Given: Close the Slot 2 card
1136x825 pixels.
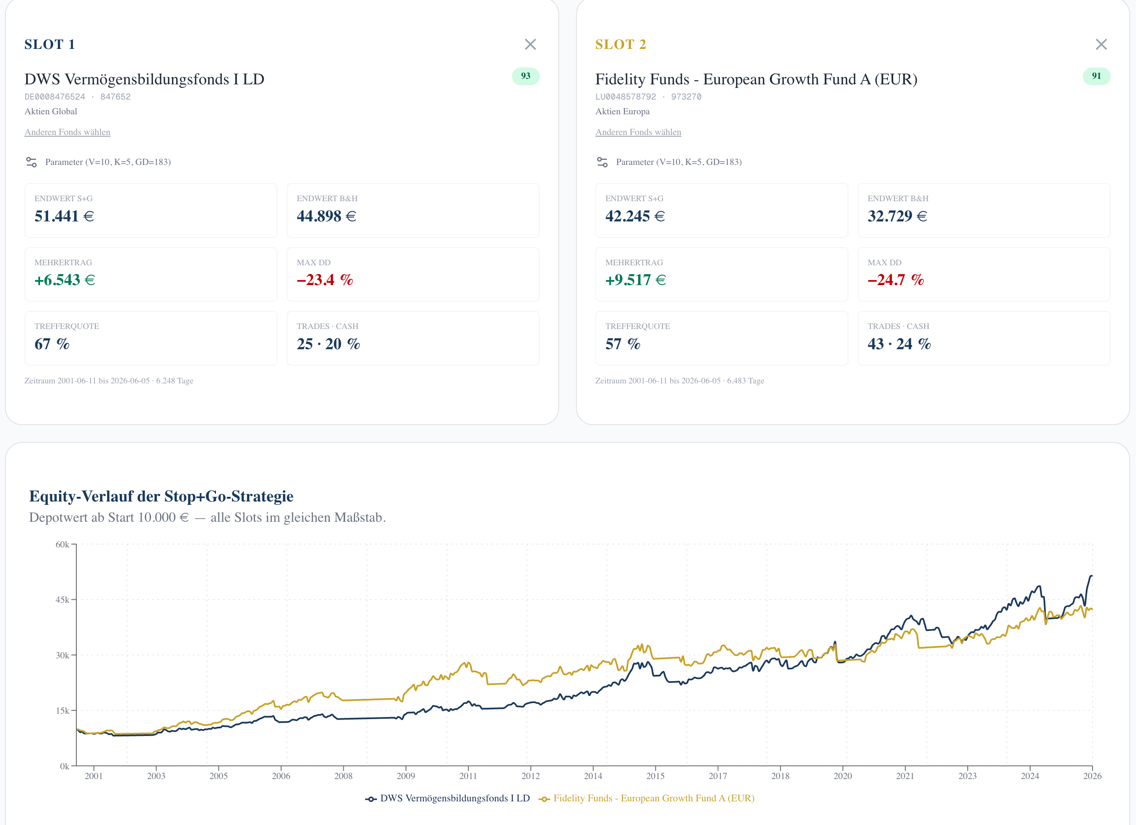Looking at the screenshot, I should tap(1101, 45).
